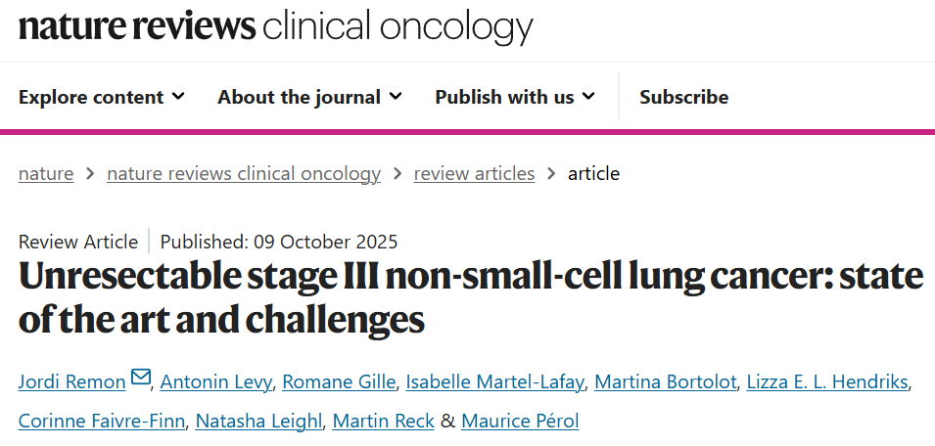Click the Subscribe link

point(683,97)
